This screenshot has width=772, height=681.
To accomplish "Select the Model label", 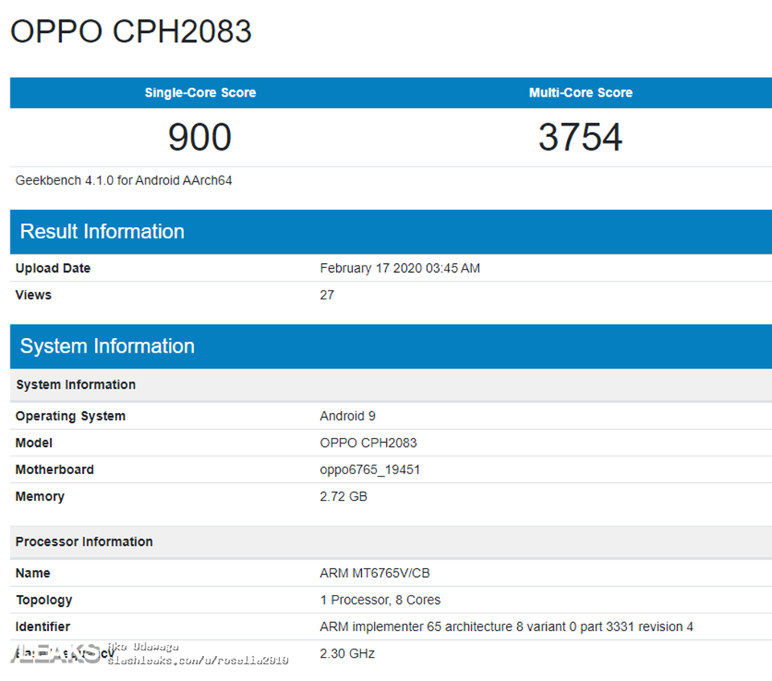I will [x=34, y=443].
